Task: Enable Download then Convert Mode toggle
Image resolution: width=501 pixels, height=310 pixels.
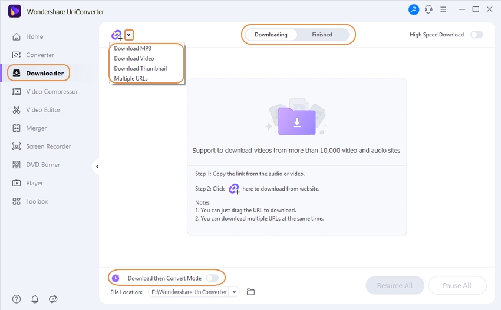Action: pos(212,278)
